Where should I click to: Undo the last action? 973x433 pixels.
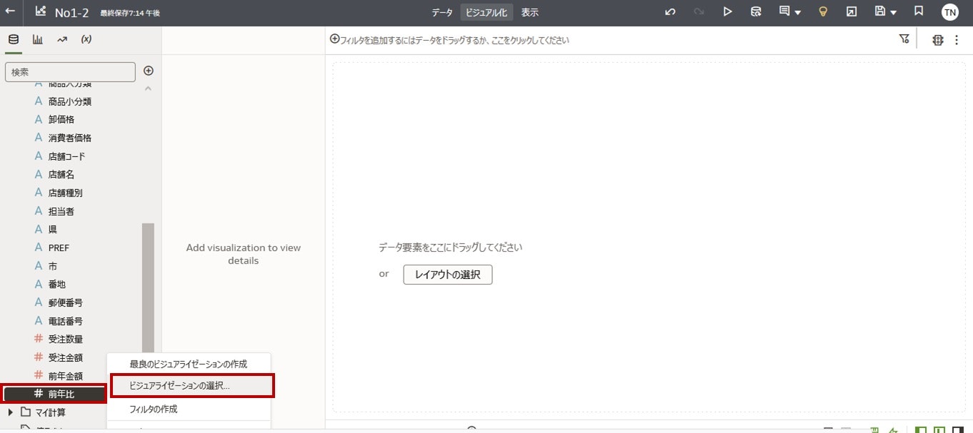pyautogui.click(x=670, y=11)
